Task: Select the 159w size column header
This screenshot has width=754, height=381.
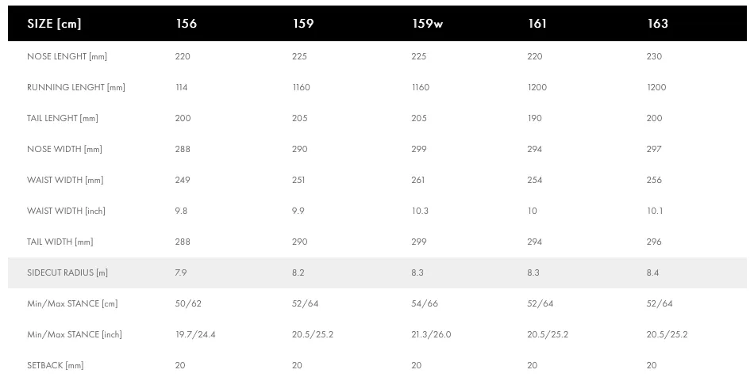Action: point(427,24)
